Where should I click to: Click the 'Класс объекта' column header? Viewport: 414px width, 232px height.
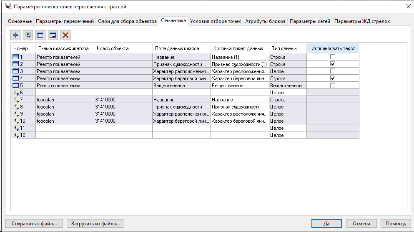[123, 48]
